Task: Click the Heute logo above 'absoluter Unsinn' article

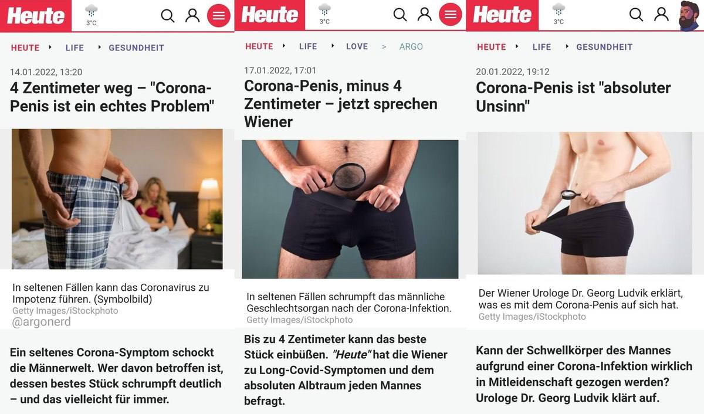Action: tap(502, 15)
